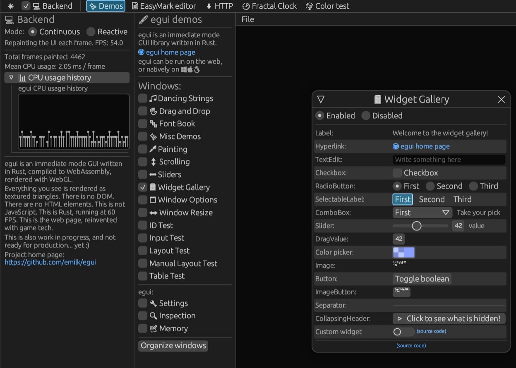
Task: Click the Misc Demos sparkle icon
Action: tap(153, 136)
